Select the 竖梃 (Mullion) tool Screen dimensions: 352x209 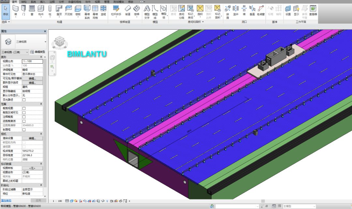[103, 10]
